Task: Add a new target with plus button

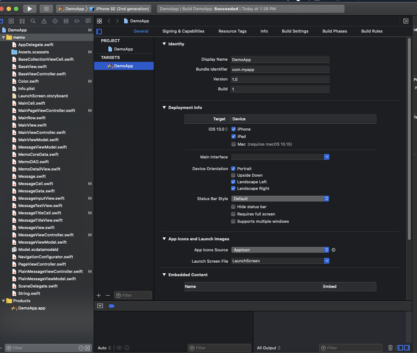Action: 98,295
